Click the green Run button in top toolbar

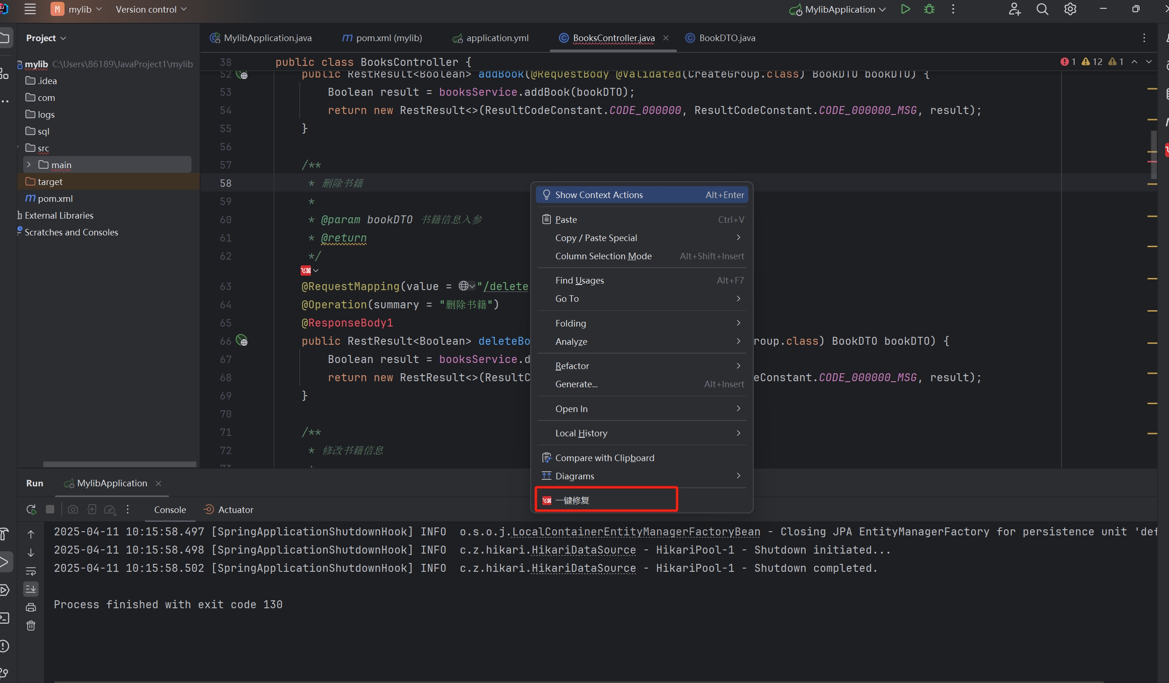click(x=905, y=9)
